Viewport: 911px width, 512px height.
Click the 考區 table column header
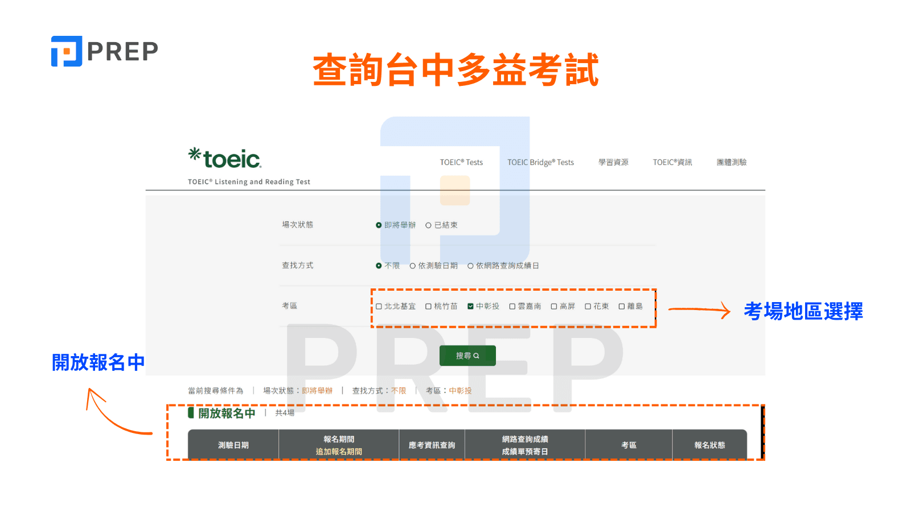(629, 445)
